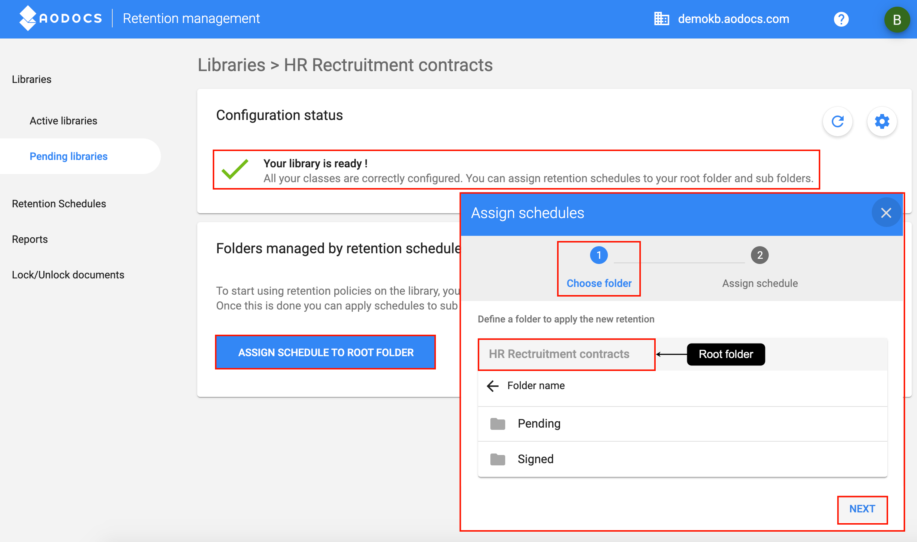This screenshot has width=917, height=542.
Task: Click the building icon next to demokb.aodocs.com
Action: pyautogui.click(x=662, y=18)
